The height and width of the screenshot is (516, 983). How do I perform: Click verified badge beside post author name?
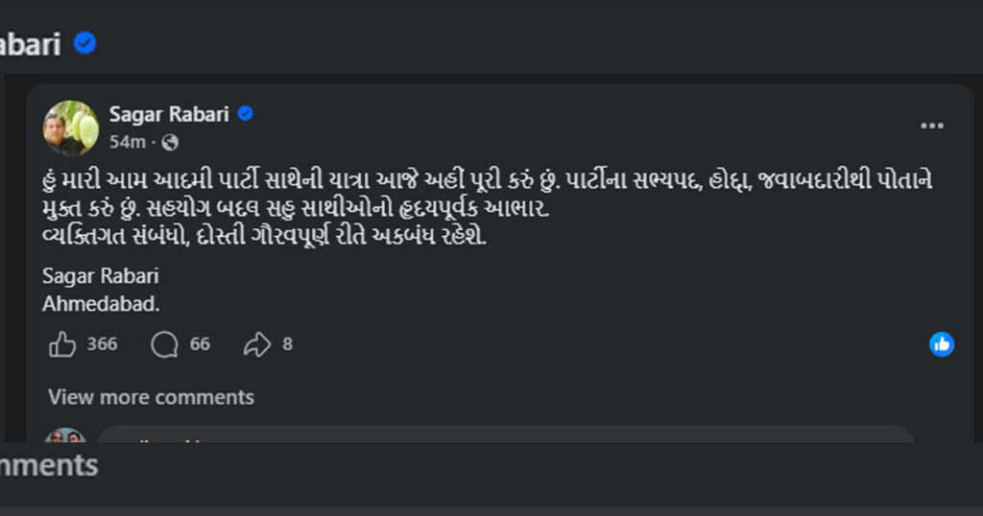[x=246, y=114]
